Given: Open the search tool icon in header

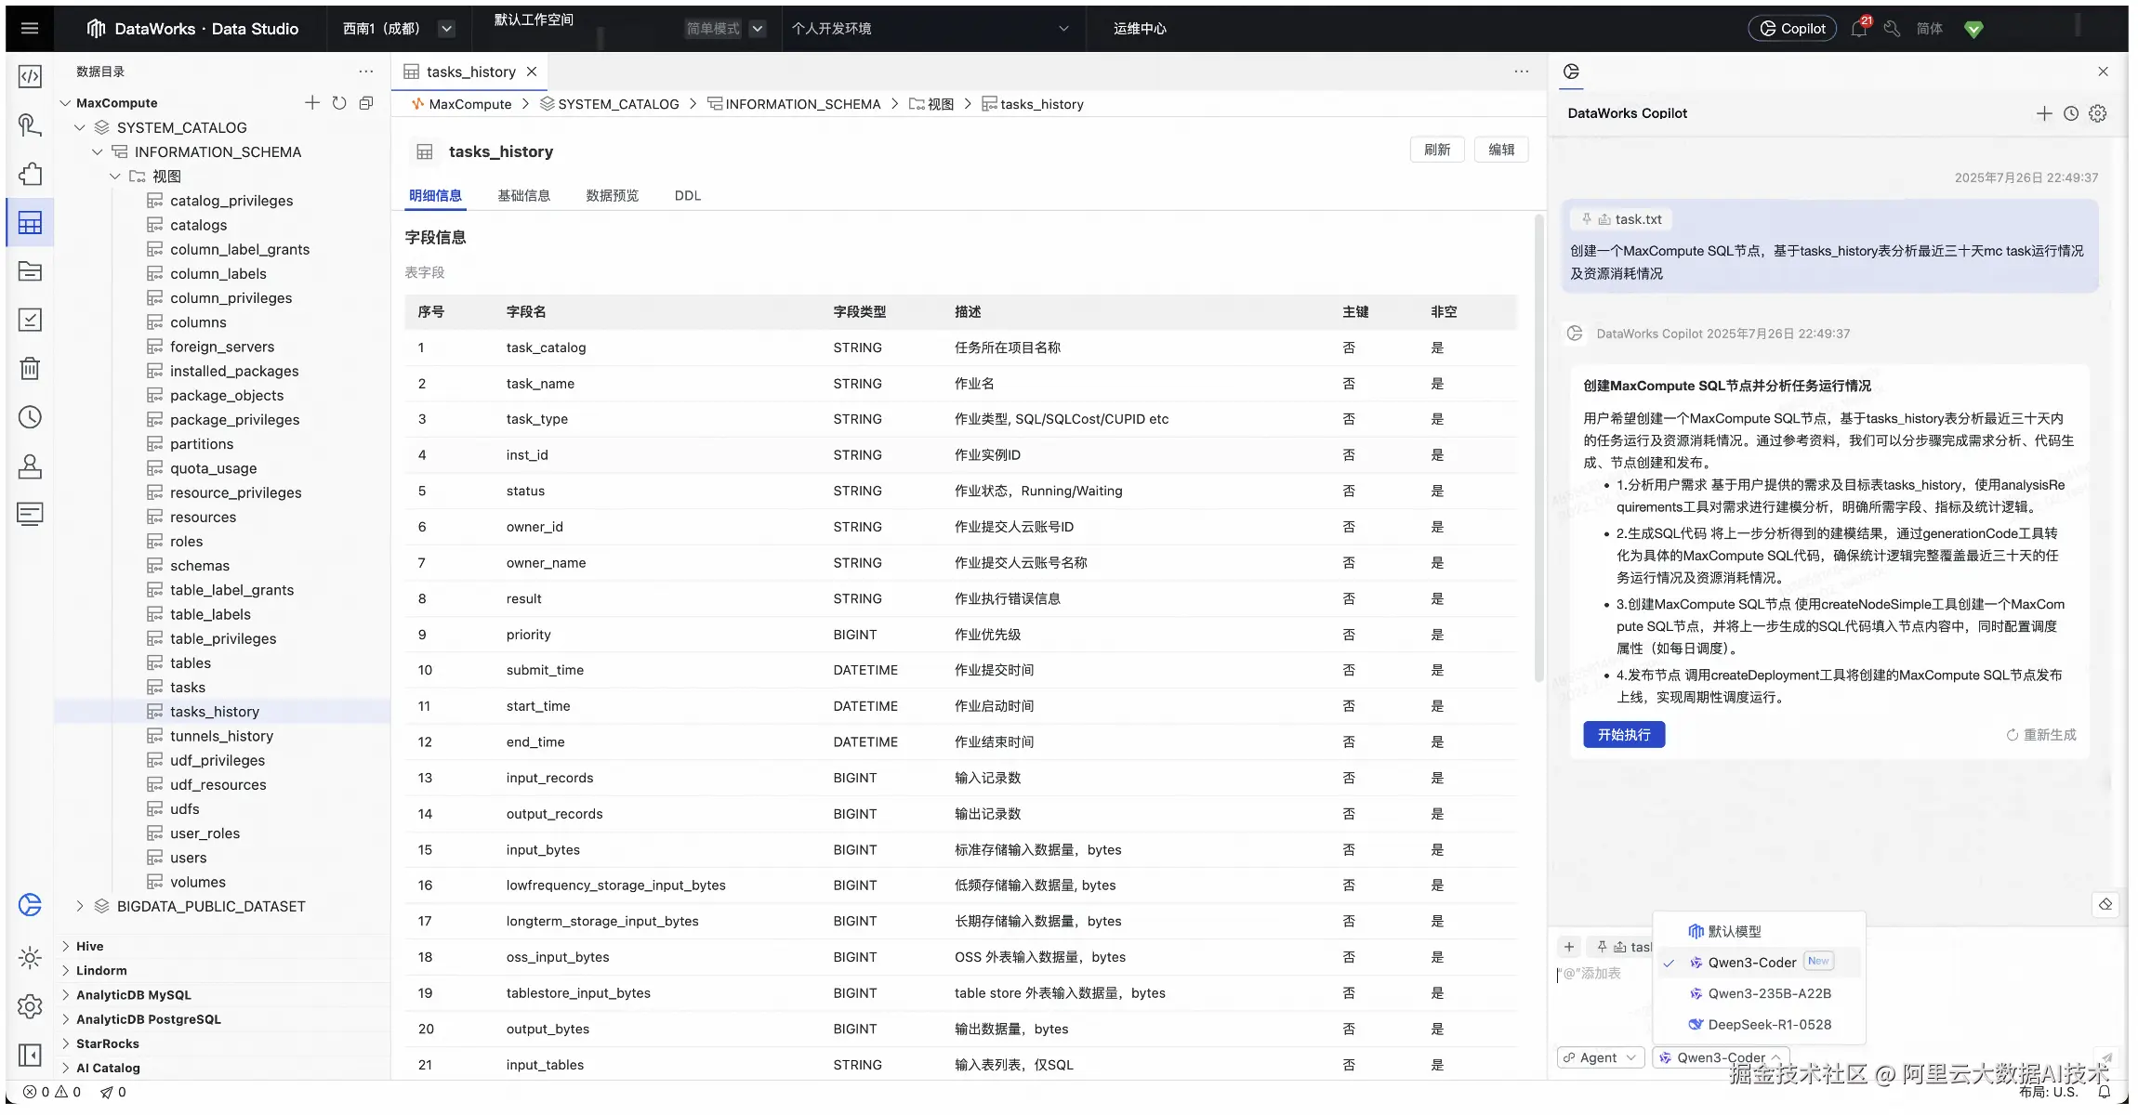Looking at the screenshot, I should click(x=1892, y=29).
